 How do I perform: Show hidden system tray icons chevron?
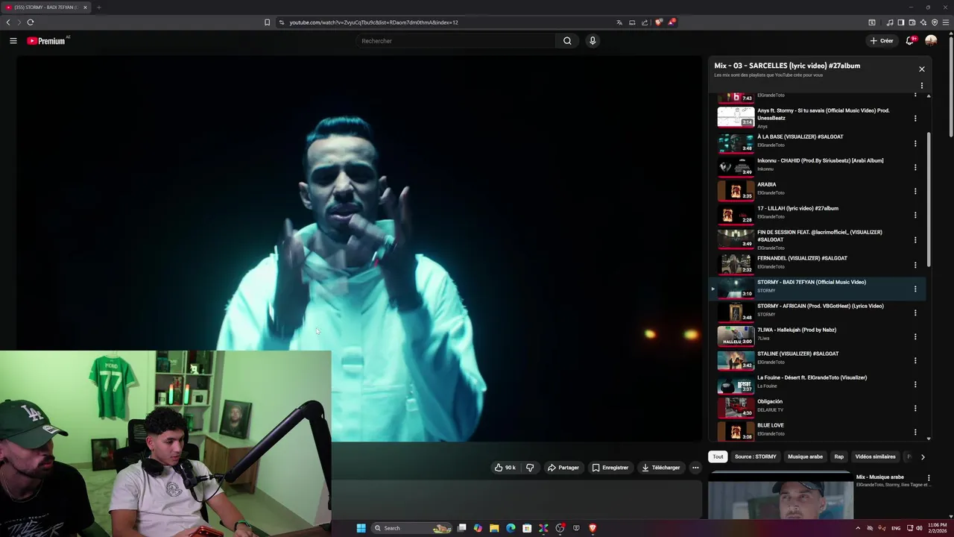coord(857,528)
